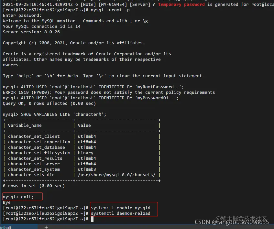Select the character_sets_dir row name

31,175
